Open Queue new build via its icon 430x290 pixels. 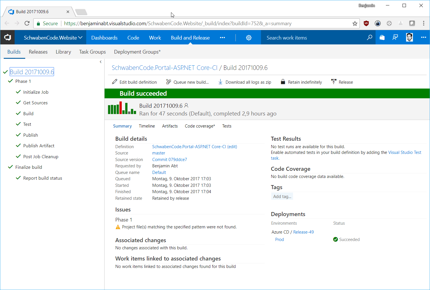tap(168, 82)
